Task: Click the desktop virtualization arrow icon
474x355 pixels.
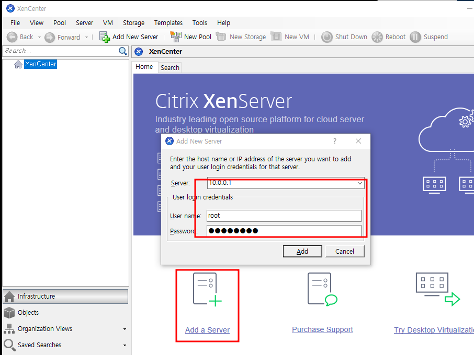Action: [438, 289]
